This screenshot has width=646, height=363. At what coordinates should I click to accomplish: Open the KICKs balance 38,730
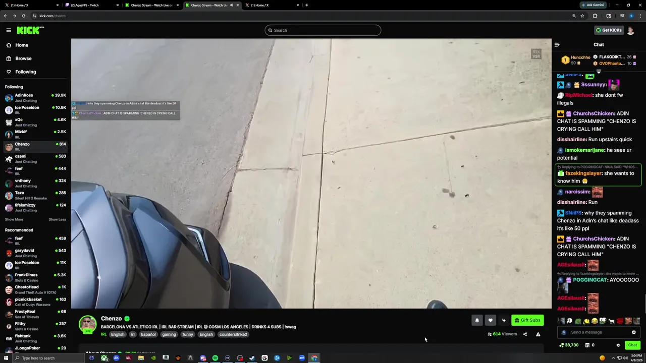point(568,345)
